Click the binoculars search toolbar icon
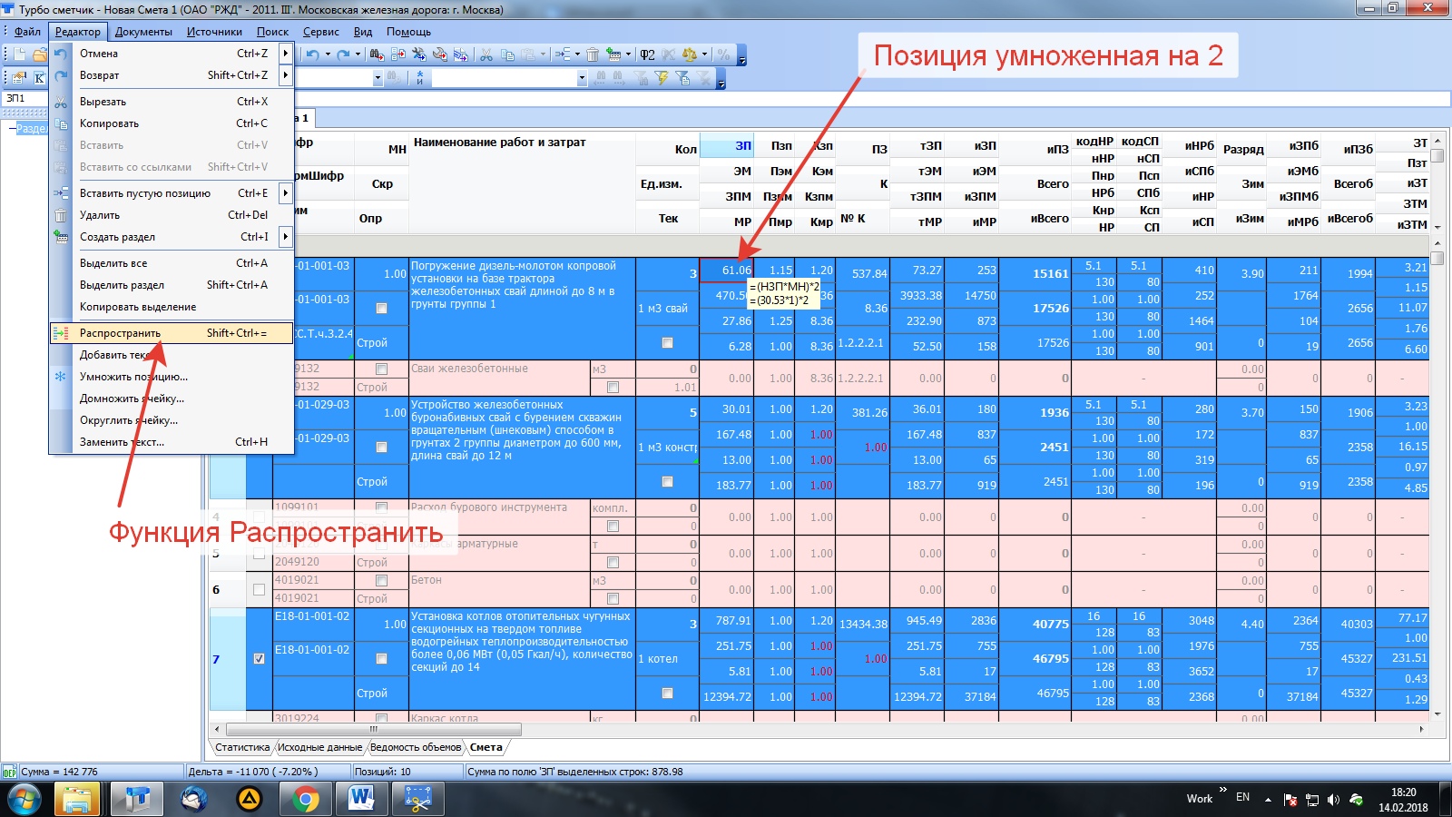This screenshot has width=1452, height=817. click(x=378, y=54)
